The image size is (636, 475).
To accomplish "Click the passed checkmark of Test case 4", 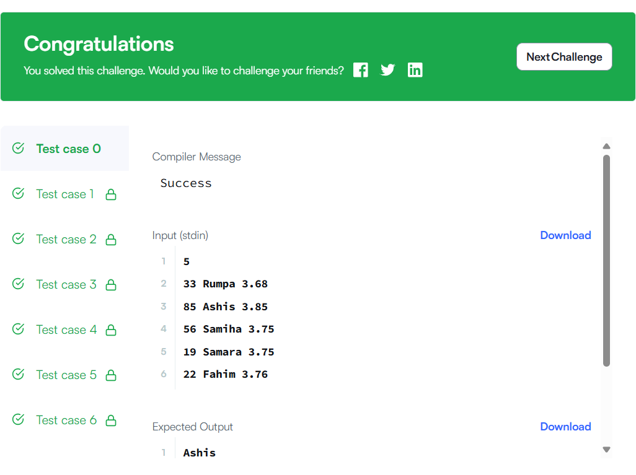I will (18, 329).
